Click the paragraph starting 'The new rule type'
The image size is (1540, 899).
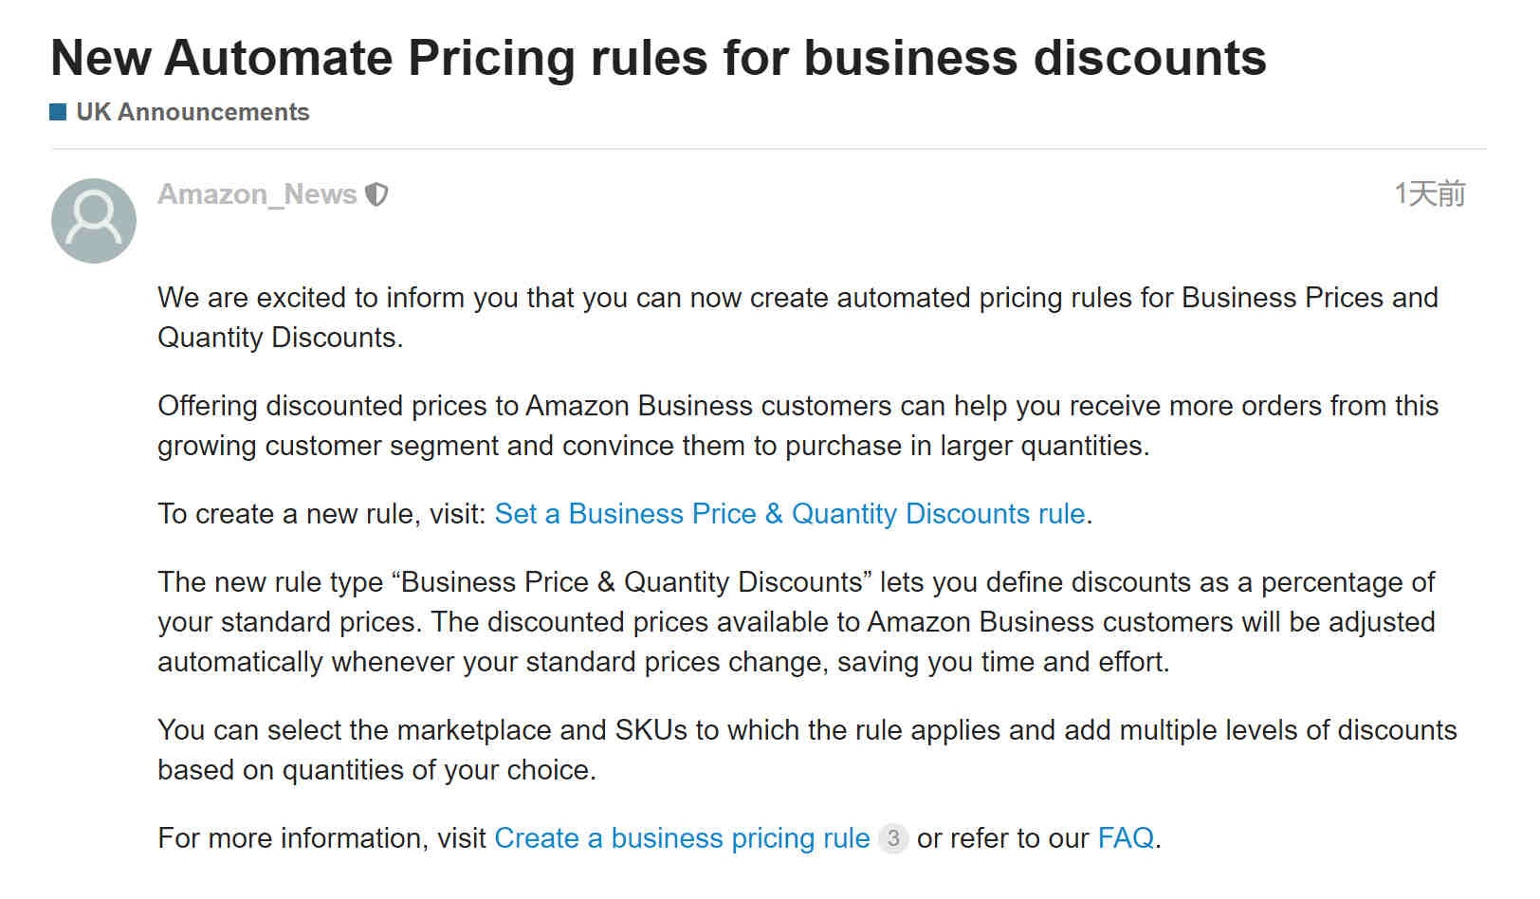coord(797,622)
